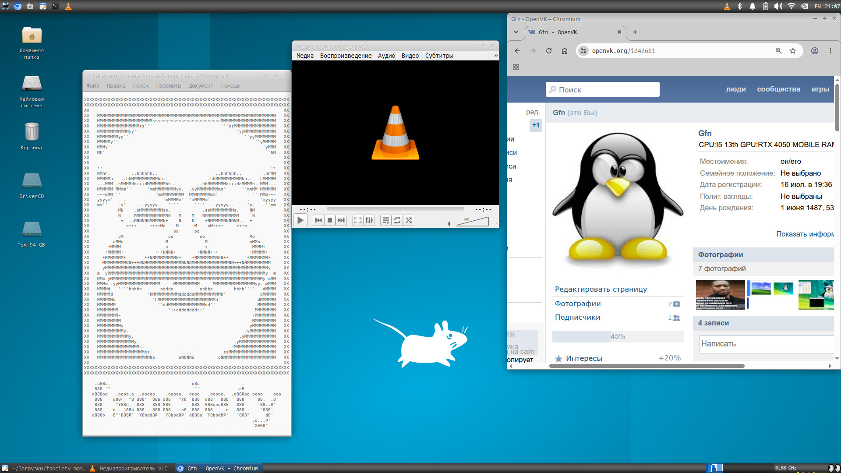The image size is (841, 473).
Task: Skip to previous track in VLC
Action: coord(318,220)
